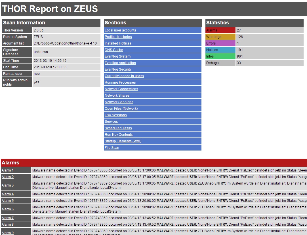Screen dimensions: 307x235
Task: Jump to the DNS Cache section
Action: point(114,50)
